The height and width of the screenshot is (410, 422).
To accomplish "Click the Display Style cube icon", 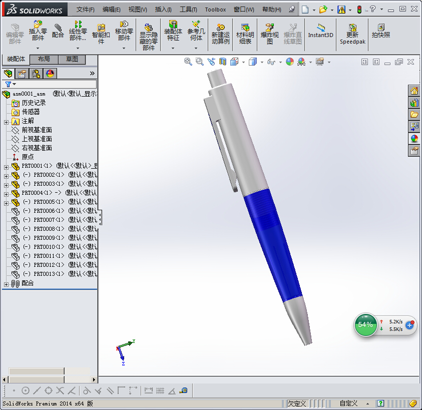I will tap(253, 62).
